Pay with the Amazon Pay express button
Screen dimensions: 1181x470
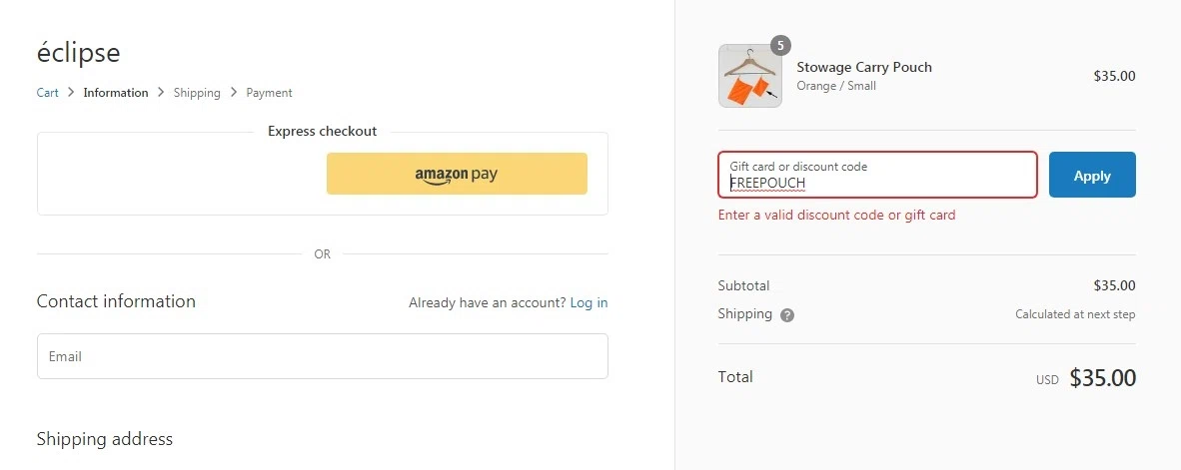[x=457, y=174]
